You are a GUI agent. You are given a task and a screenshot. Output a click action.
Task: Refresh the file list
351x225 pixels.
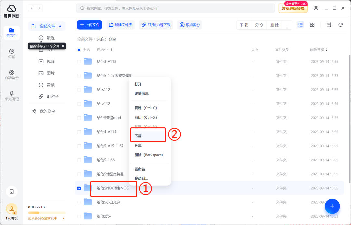(340, 24)
